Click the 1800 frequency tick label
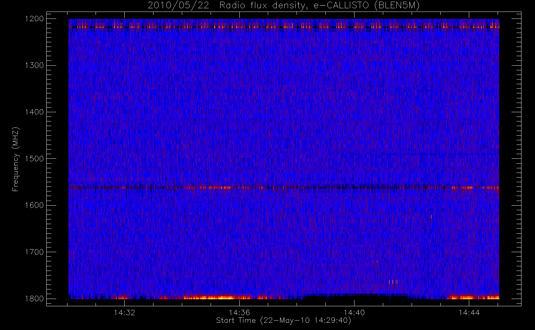This screenshot has width=535, height=330. [34, 299]
